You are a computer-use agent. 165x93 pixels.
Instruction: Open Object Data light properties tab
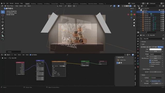point(138,64)
